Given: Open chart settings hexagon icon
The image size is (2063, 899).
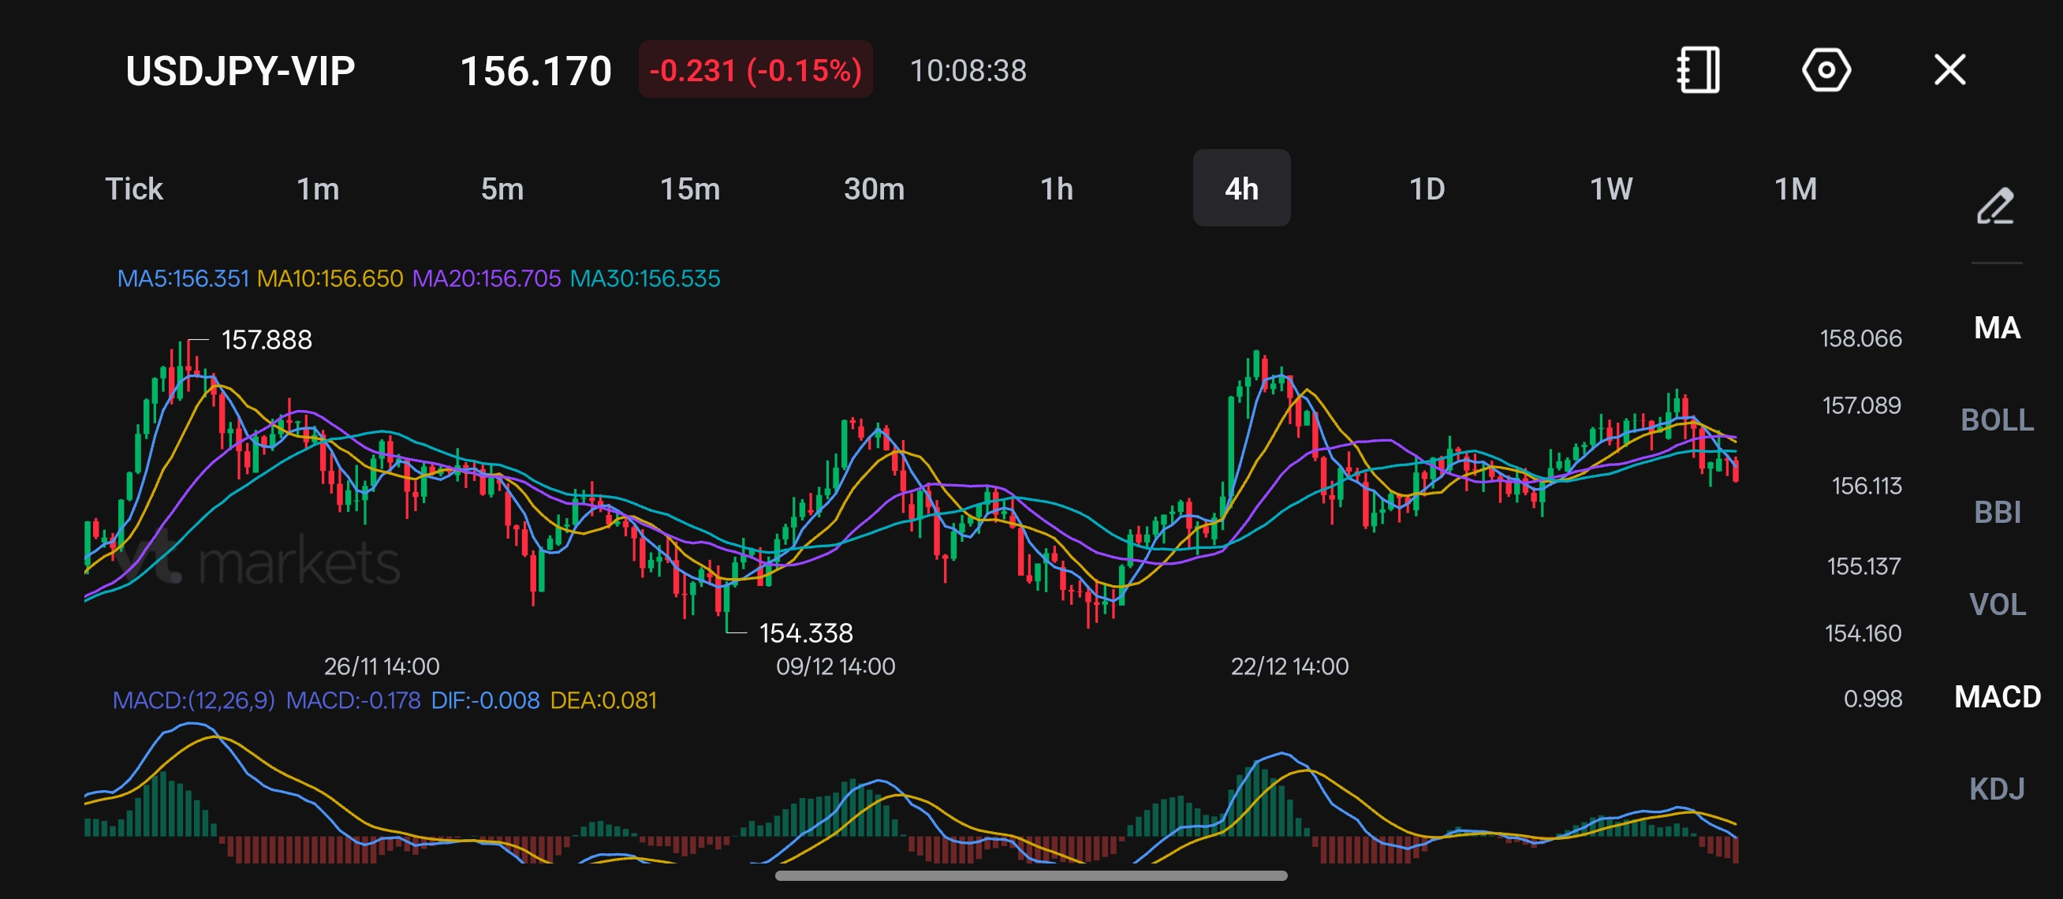Looking at the screenshot, I should 1825,70.
